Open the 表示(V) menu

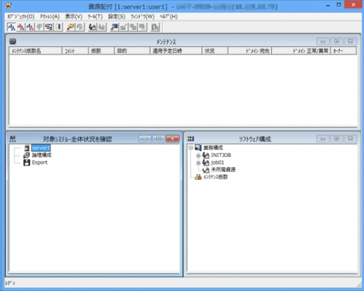click(x=73, y=17)
